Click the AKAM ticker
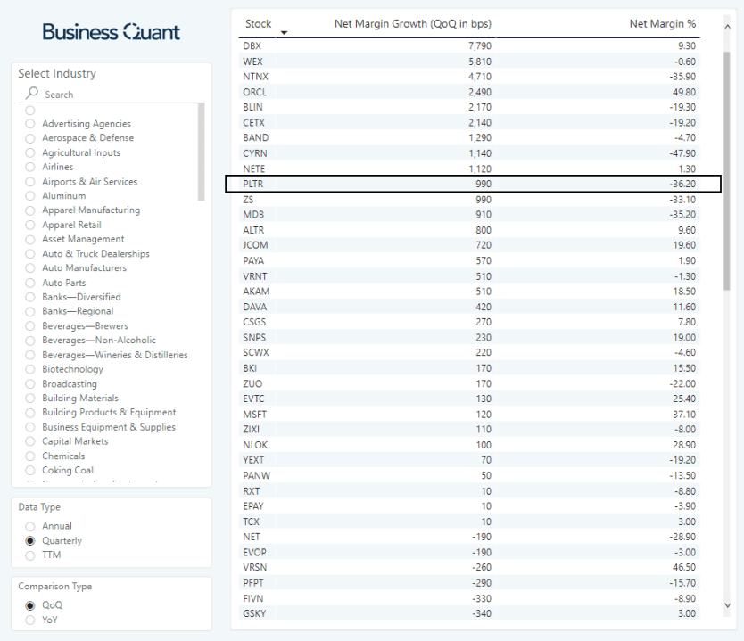This screenshot has height=641, width=744. (256, 292)
